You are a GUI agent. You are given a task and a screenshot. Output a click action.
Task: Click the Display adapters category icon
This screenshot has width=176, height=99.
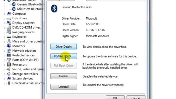[x=9, y=23]
